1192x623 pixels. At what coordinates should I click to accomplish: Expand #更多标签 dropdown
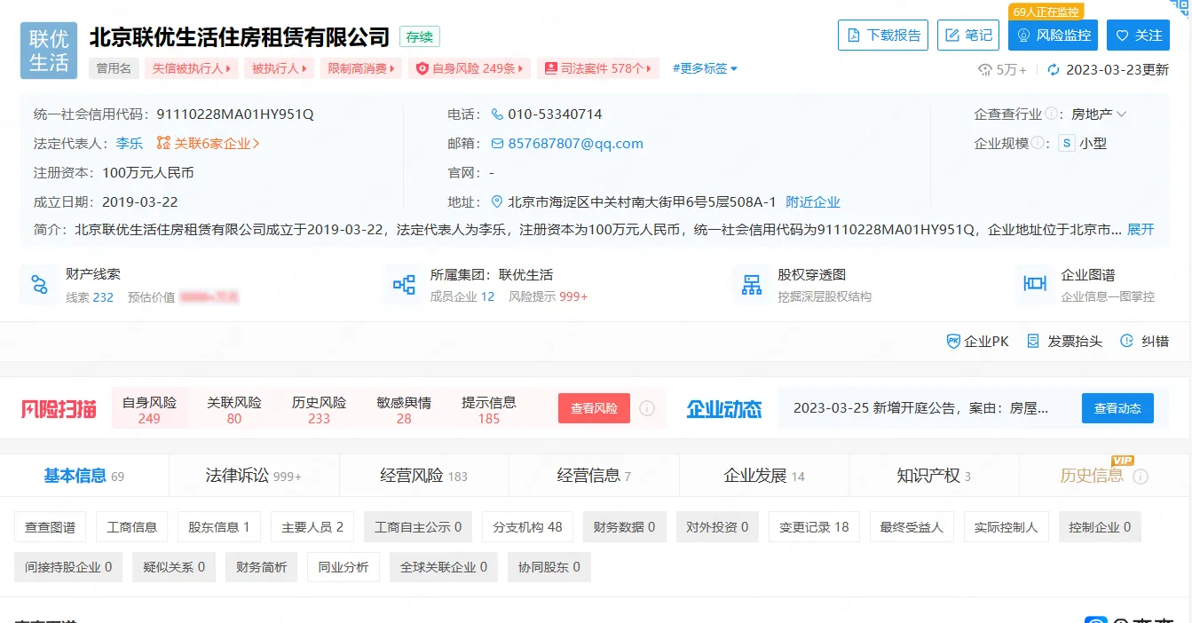(705, 68)
